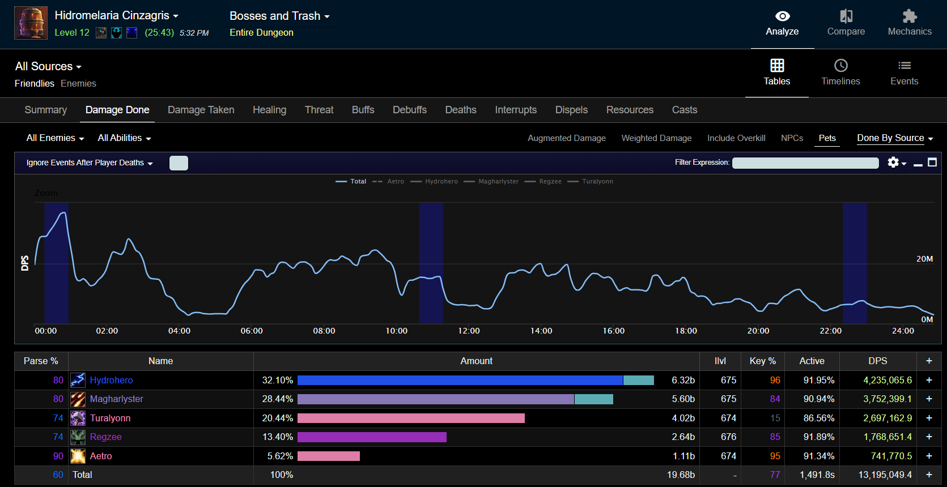Open the Analyze eye icon view
Screen dimensions: 947x487
[x=782, y=16]
